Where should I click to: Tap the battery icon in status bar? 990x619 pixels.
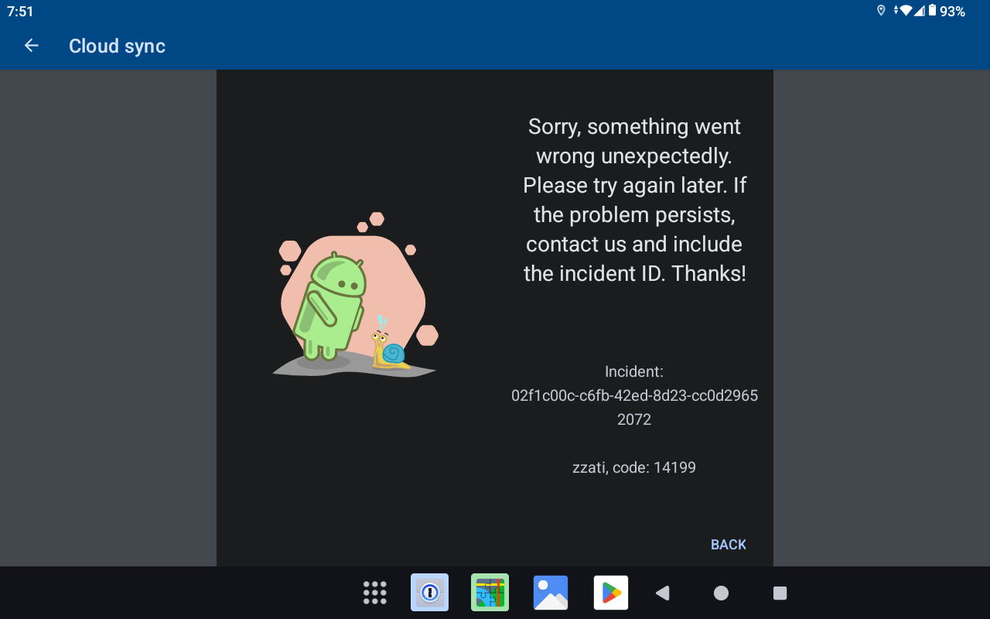pos(932,11)
